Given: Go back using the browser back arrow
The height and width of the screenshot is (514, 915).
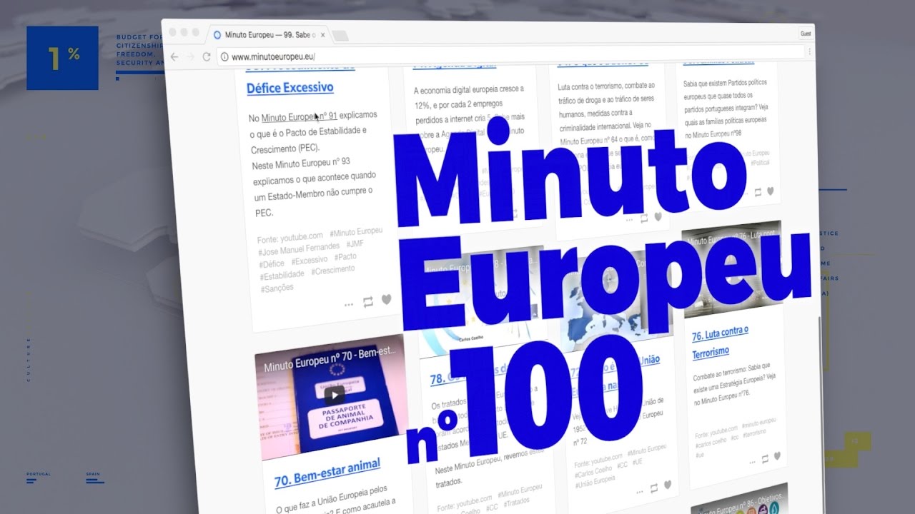Looking at the screenshot, I should click(x=174, y=56).
